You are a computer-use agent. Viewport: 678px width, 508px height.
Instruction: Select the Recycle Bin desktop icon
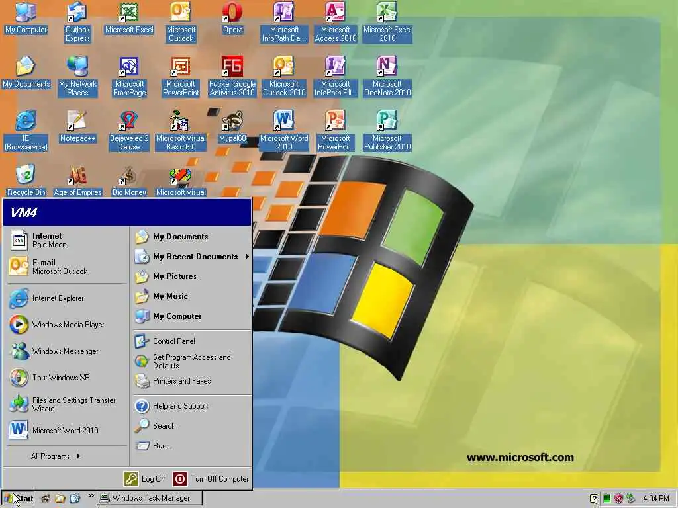tap(26, 181)
